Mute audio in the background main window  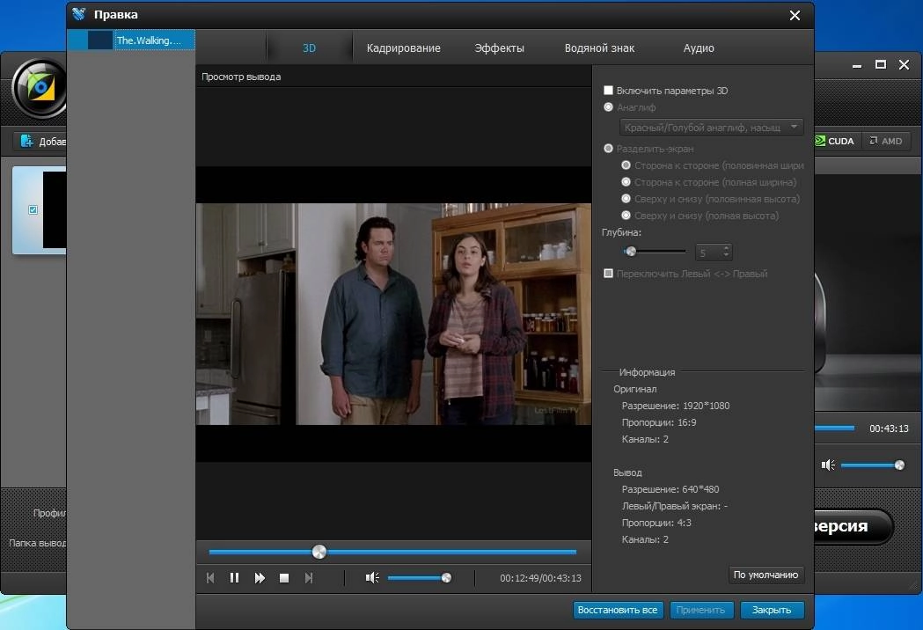(x=828, y=465)
